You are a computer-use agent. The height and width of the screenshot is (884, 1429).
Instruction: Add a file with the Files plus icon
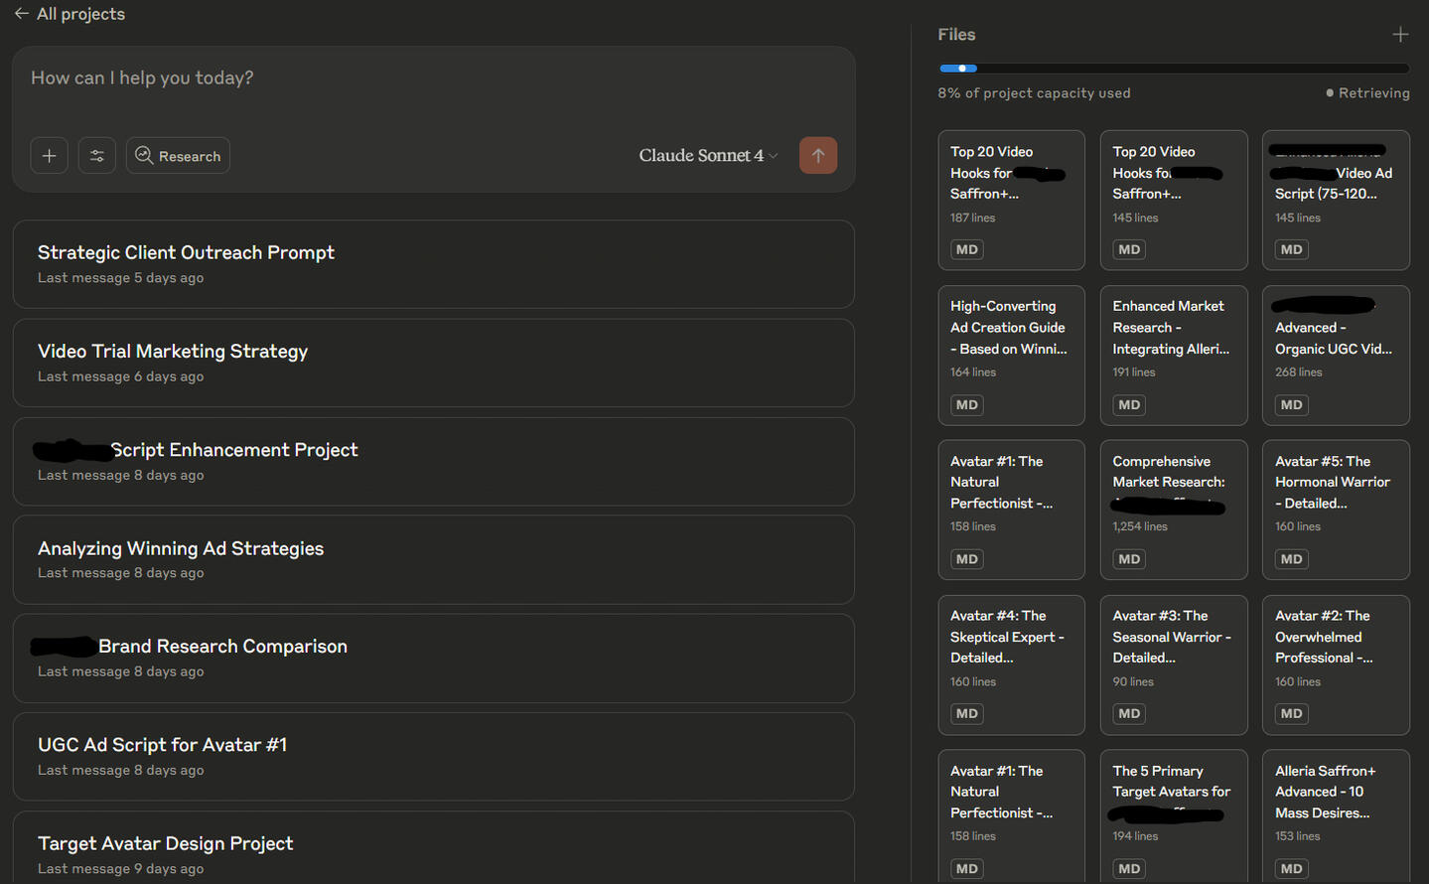click(x=1399, y=35)
